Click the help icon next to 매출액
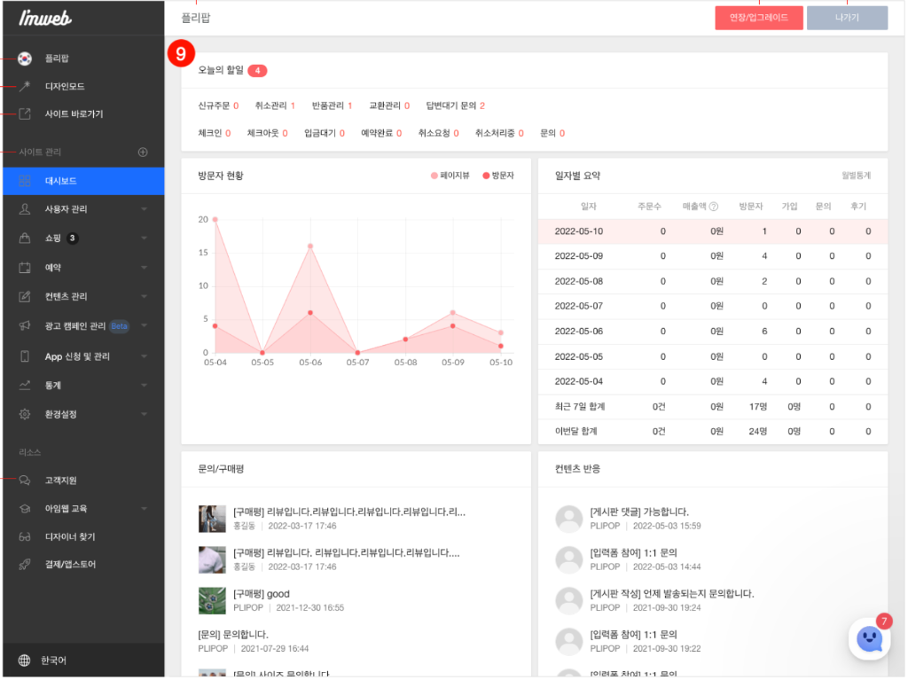The width and height of the screenshot is (908, 680). [x=716, y=207]
